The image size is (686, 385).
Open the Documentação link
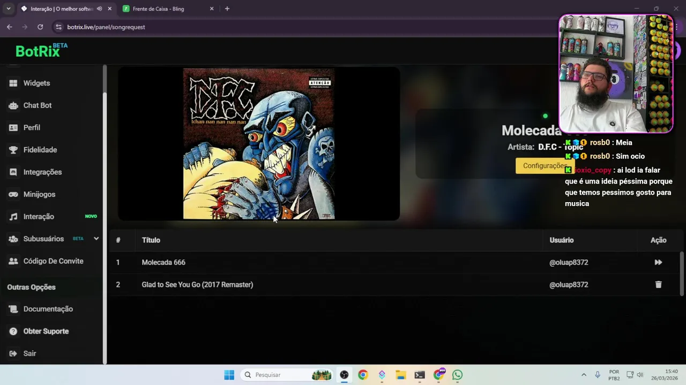click(x=48, y=309)
